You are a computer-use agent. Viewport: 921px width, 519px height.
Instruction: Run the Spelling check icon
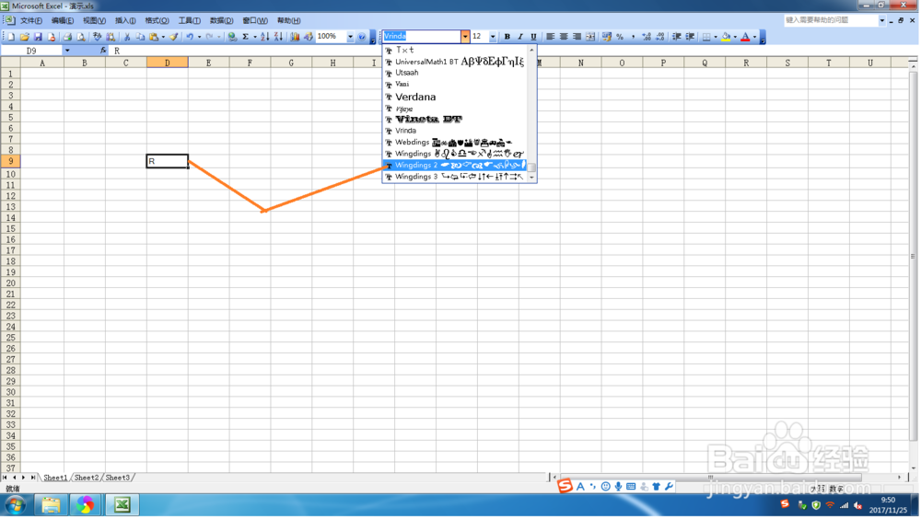[98, 37]
